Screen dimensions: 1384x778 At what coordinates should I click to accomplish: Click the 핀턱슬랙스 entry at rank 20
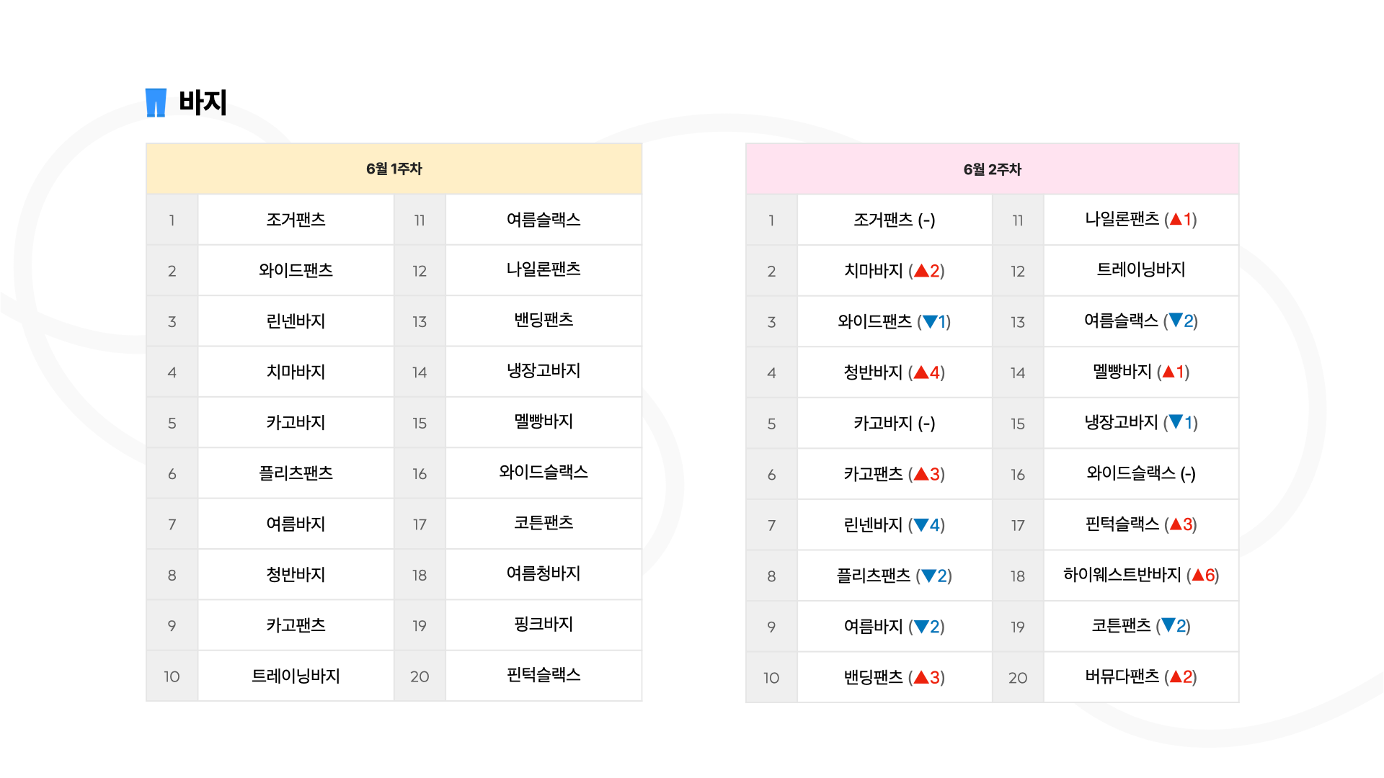coord(544,675)
